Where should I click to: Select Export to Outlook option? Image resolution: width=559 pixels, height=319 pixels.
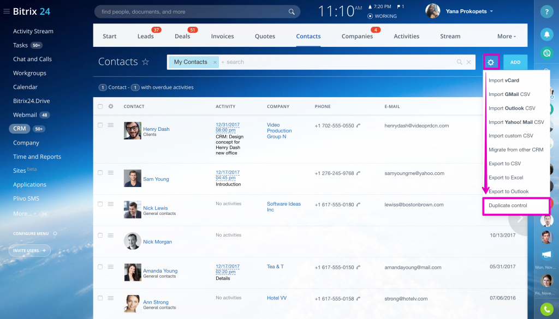click(508, 191)
